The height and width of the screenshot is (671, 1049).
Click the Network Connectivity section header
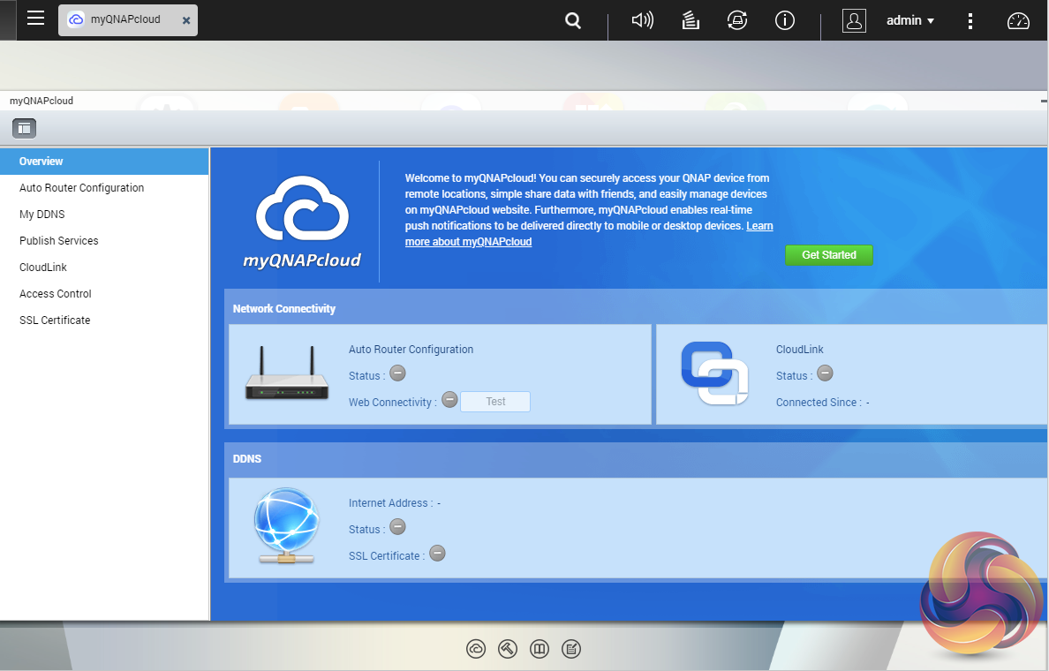283,308
